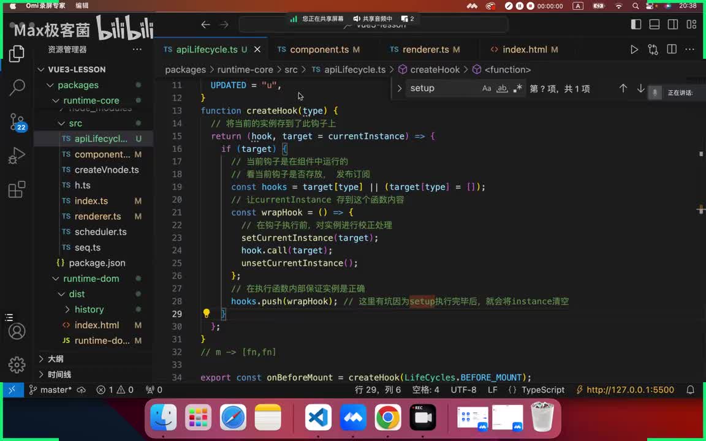Viewport: 706px width, 441px height.
Task: Split the editor to the right
Action: [x=672, y=49]
